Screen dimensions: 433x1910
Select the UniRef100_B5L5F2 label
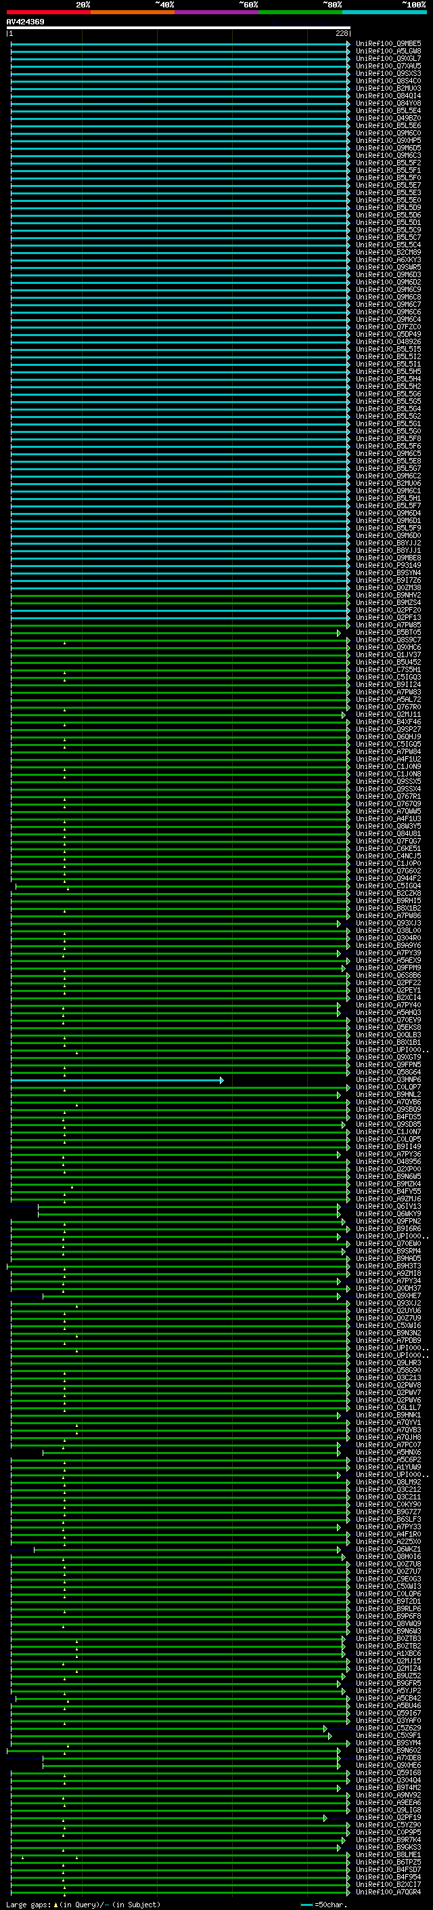point(388,163)
